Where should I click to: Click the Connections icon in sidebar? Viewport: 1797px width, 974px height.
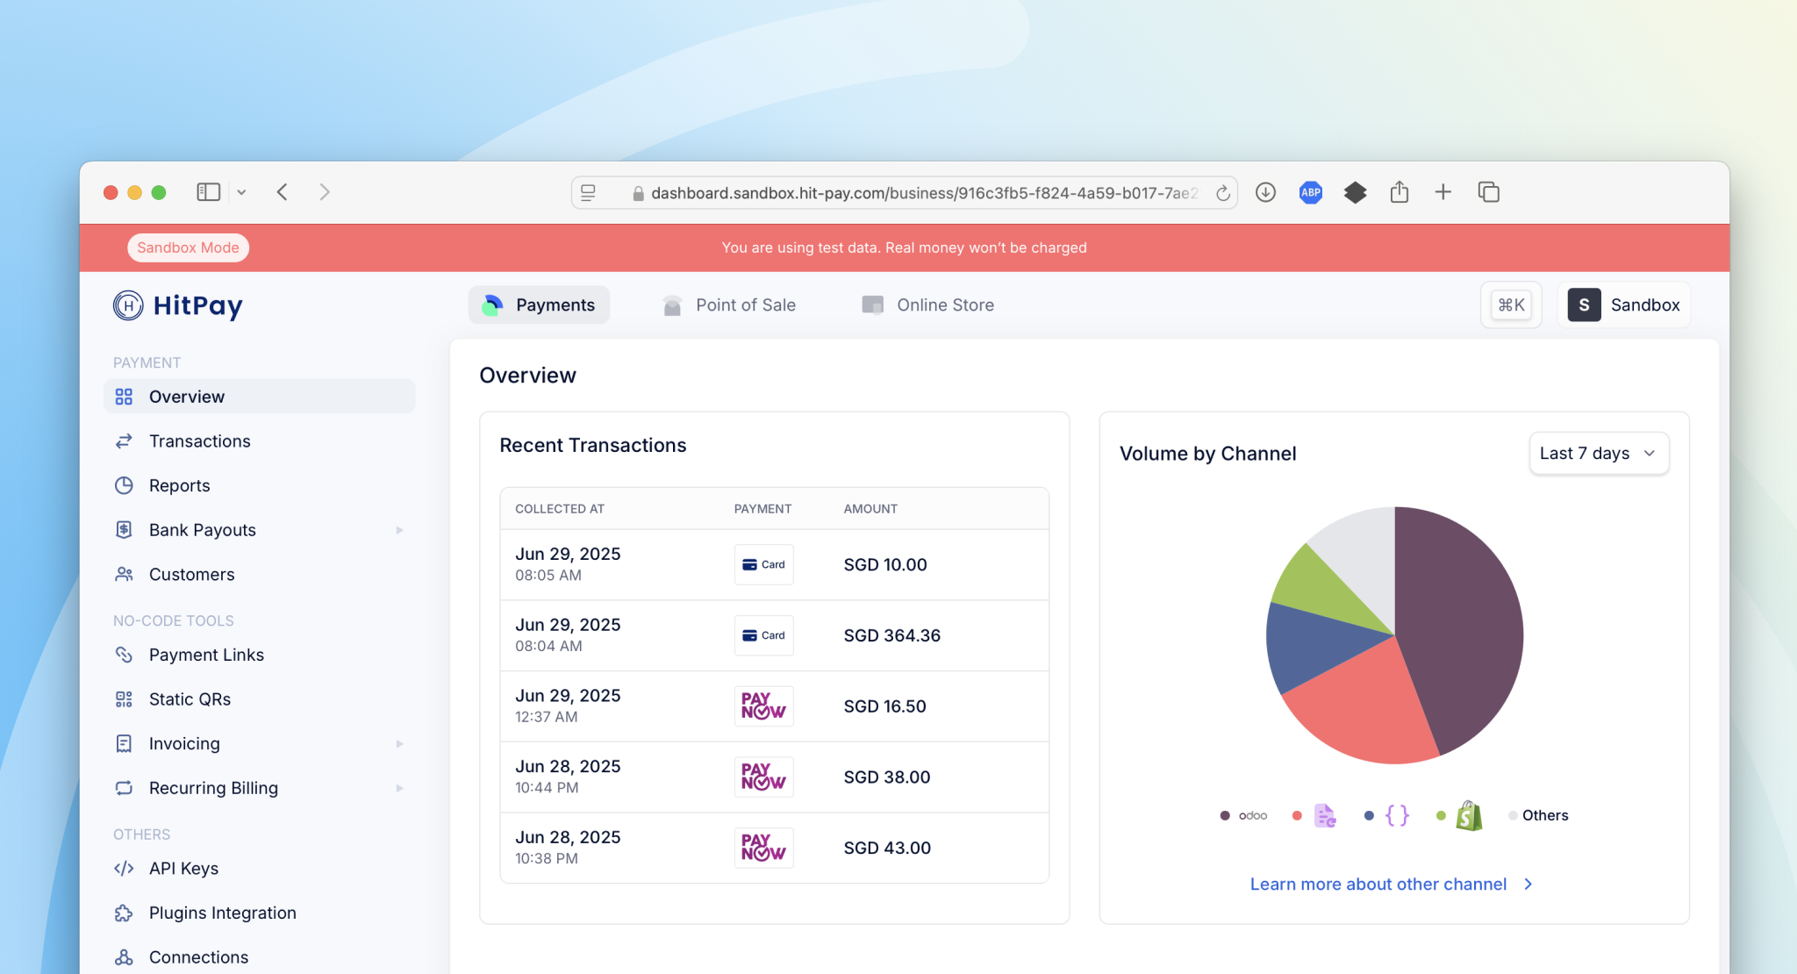124,957
